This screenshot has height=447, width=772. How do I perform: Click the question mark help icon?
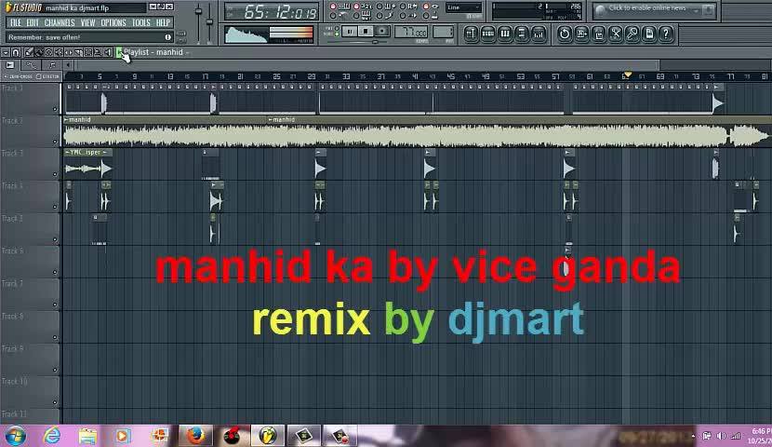[666, 34]
